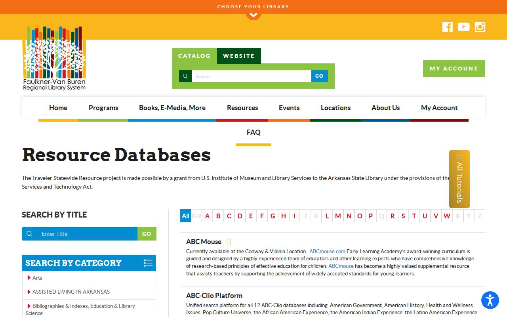Filter databases by letter M
The image size is (507, 317).
[x=338, y=216]
